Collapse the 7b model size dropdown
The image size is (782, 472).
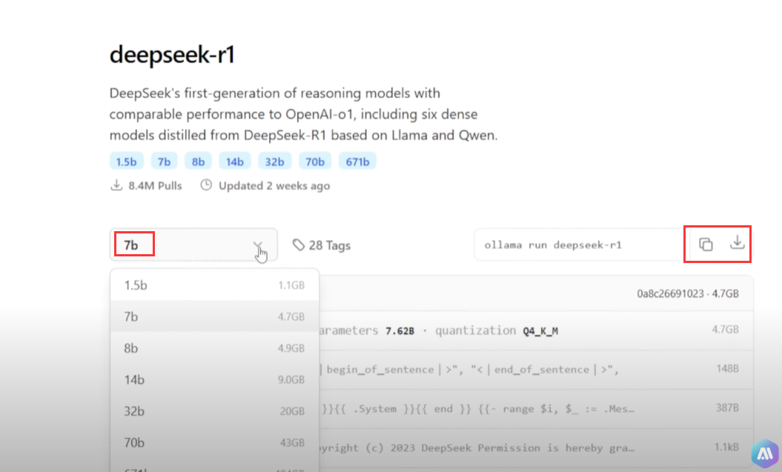(x=193, y=245)
